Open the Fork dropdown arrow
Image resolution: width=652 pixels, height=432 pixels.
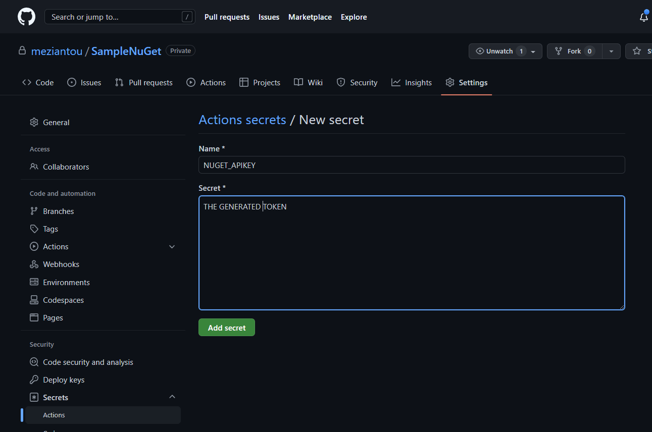611,51
